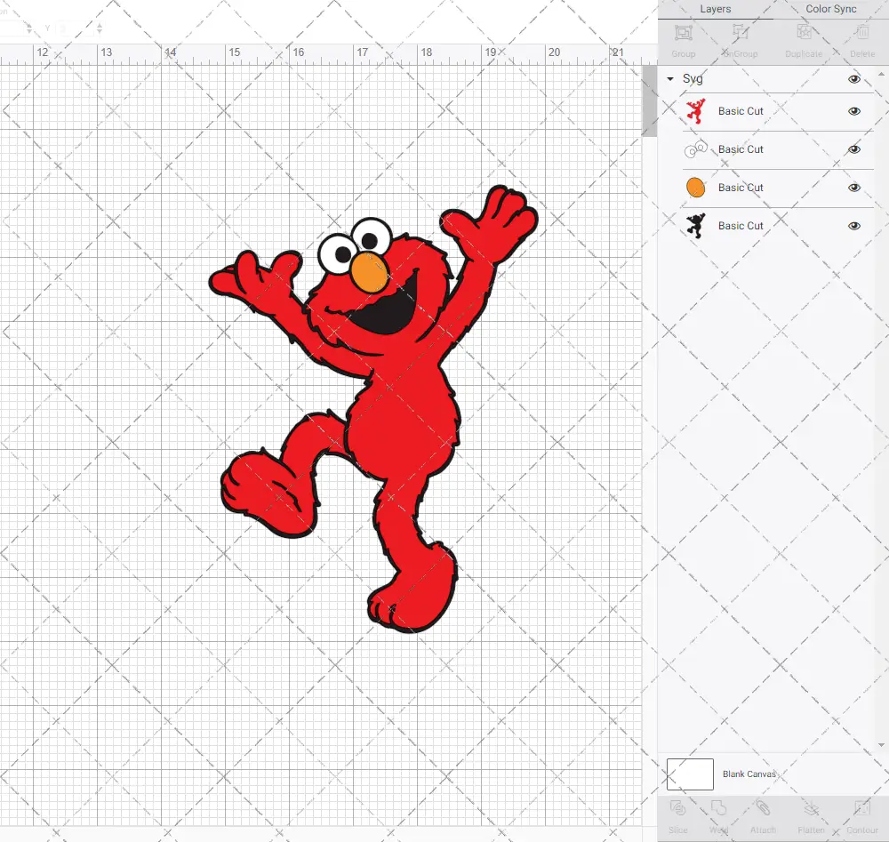Click Elmo's orange nose on canvas

[370, 273]
